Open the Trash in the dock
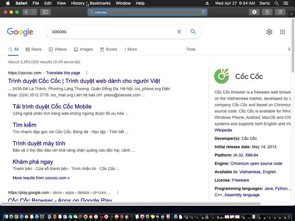This screenshot has height=221, width=295. [289, 217]
